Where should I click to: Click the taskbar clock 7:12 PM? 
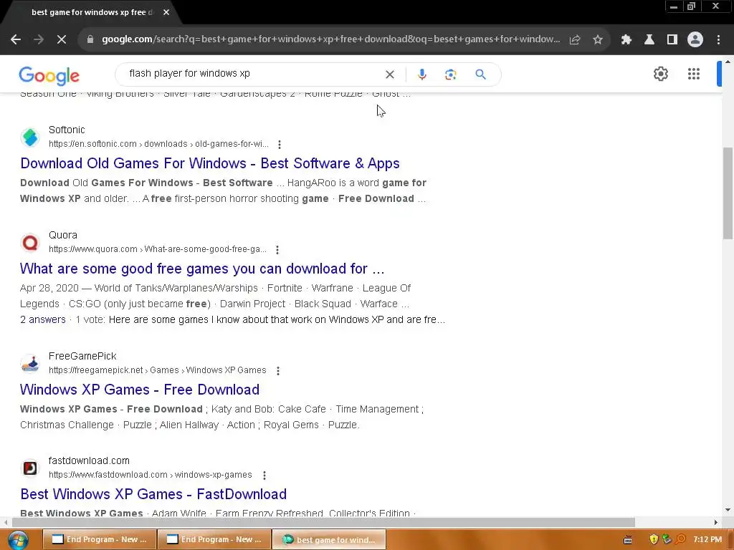(707, 539)
